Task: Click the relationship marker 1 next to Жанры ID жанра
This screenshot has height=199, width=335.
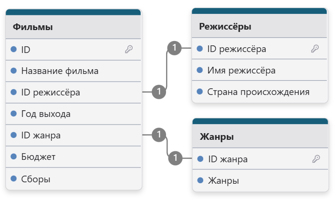Action: coord(175,158)
